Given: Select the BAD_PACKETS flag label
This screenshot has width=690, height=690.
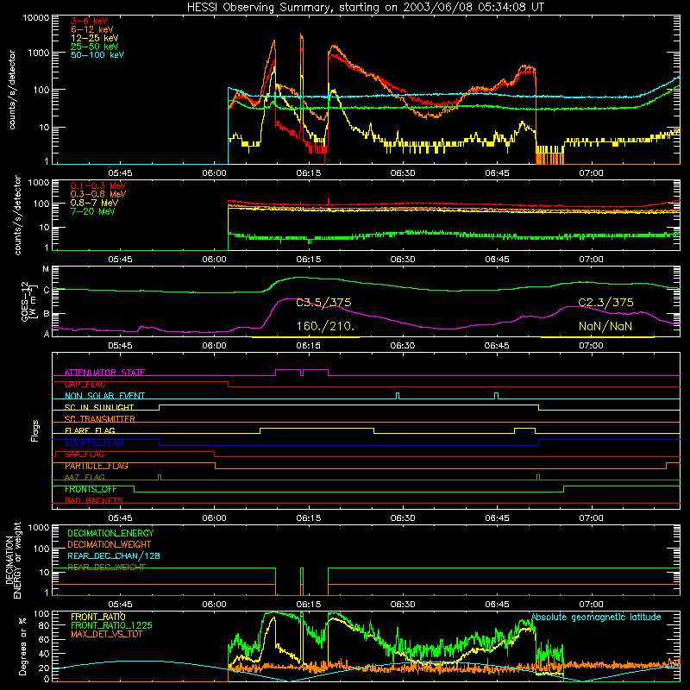Looking at the screenshot, I should tap(94, 500).
